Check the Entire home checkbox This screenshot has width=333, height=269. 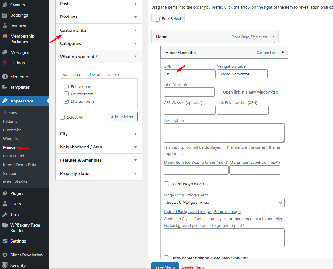pyautogui.click(x=66, y=86)
